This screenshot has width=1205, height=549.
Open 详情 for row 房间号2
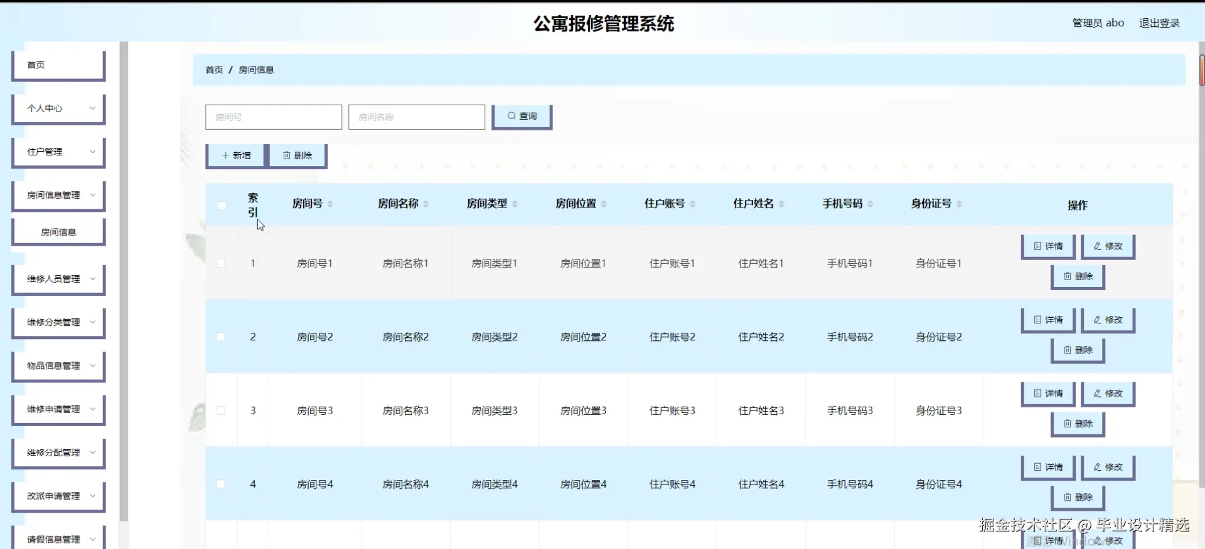[x=1048, y=320]
